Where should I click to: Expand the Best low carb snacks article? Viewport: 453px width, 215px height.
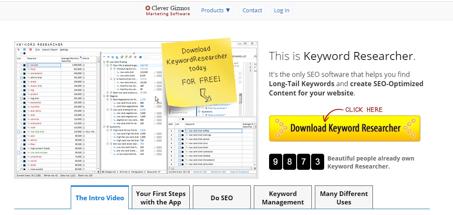point(108,93)
